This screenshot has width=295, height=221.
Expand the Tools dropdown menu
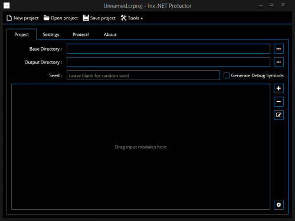tap(132, 18)
